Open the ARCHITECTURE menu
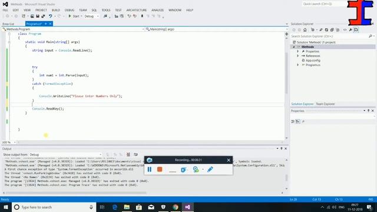The image size is (377, 212). [x=136, y=10]
